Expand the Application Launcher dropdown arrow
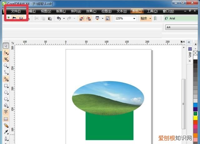 tap(102, 18)
